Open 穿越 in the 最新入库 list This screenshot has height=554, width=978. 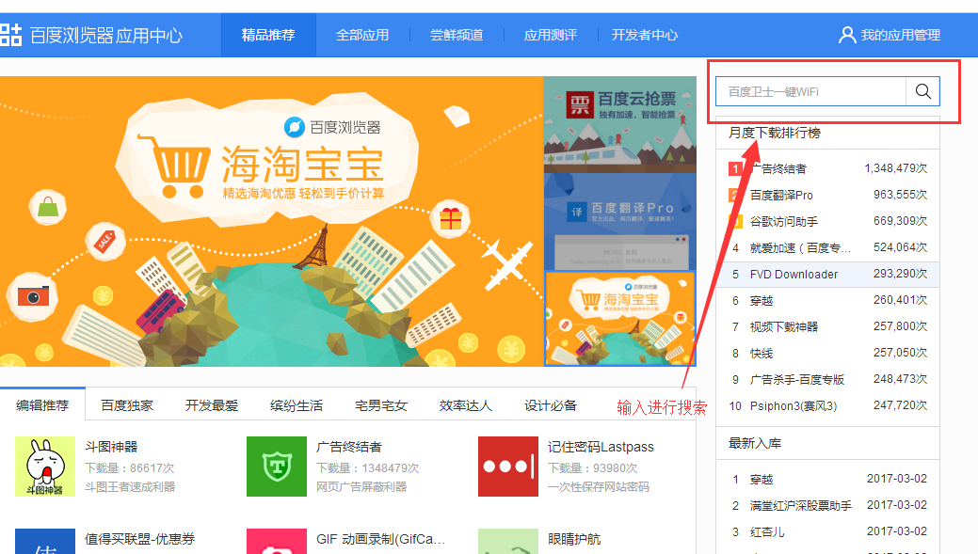click(762, 479)
